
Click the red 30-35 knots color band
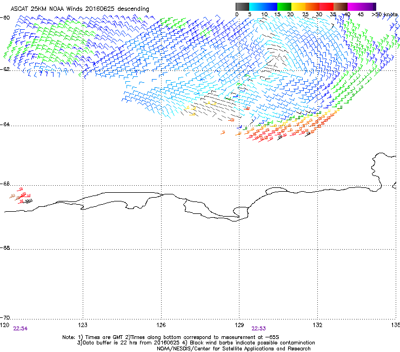coord(326,6)
